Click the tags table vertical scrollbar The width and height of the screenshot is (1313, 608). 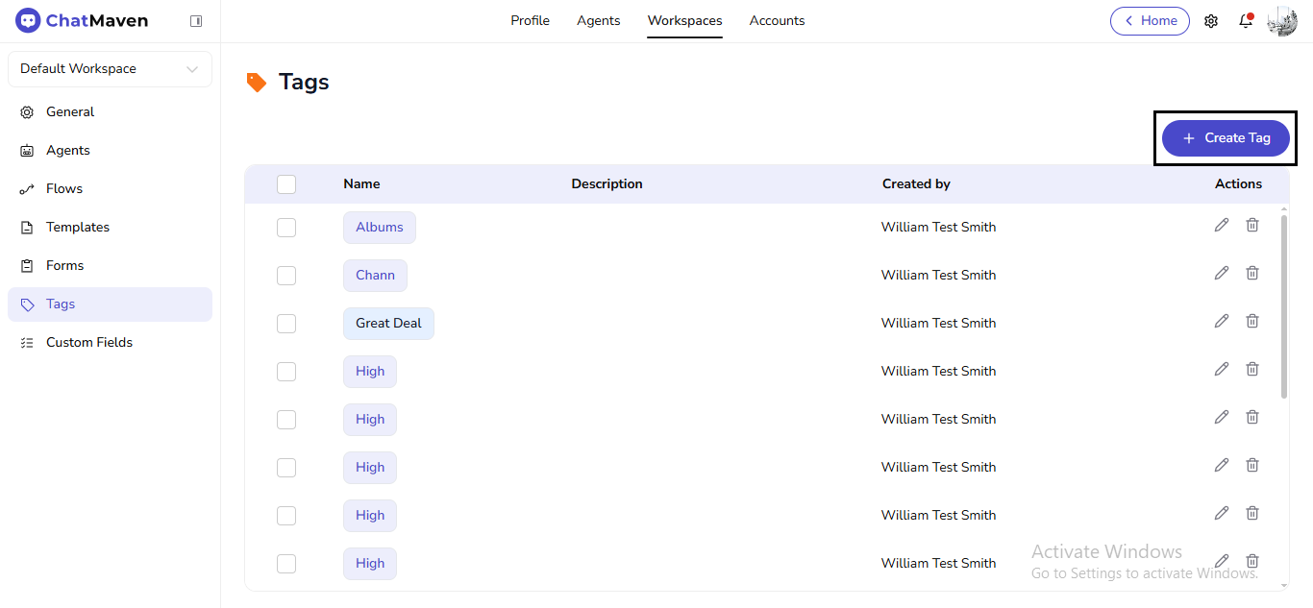[1284, 307]
